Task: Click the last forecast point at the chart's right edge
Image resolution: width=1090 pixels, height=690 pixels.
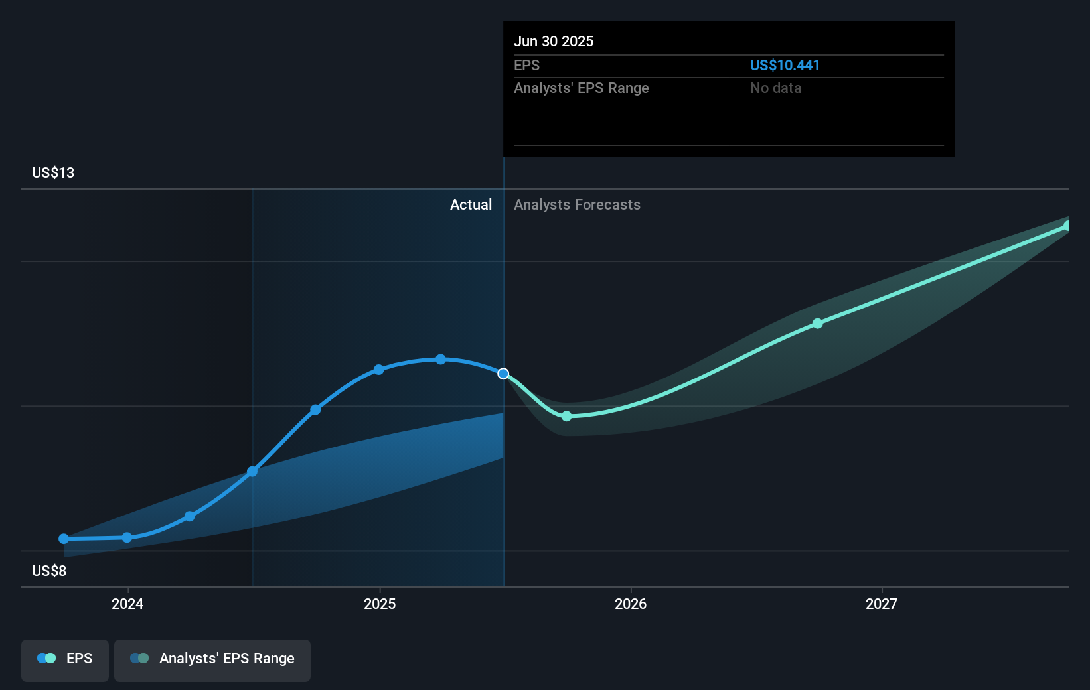Action: [x=1067, y=226]
